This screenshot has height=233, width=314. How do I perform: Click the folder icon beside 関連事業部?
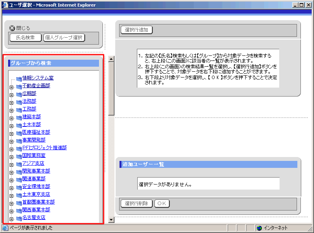click(19, 180)
